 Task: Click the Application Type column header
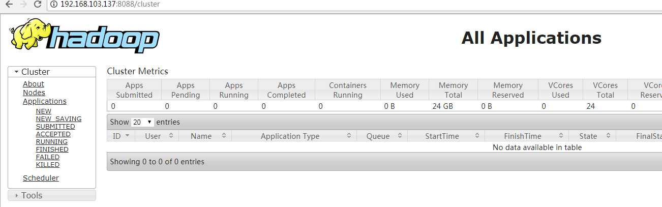(x=290, y=136)
